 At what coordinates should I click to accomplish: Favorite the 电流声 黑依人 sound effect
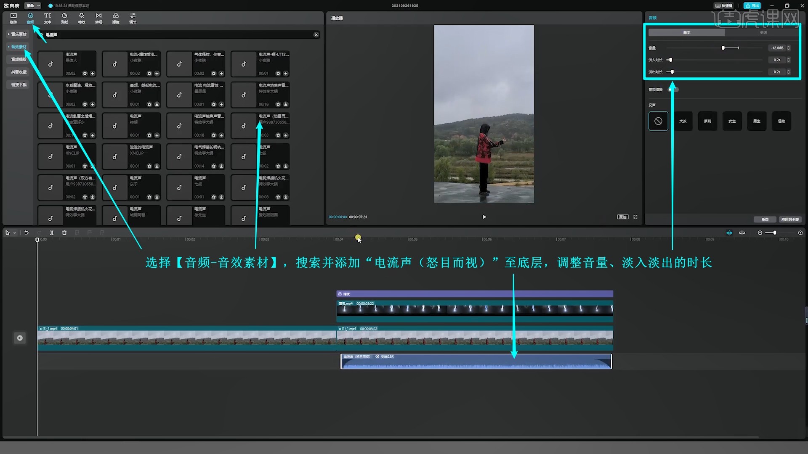(x=85, y=74)
